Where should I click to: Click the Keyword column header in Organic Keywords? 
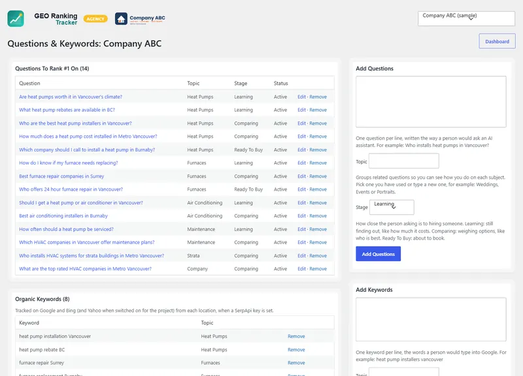(x=29, y=322)
